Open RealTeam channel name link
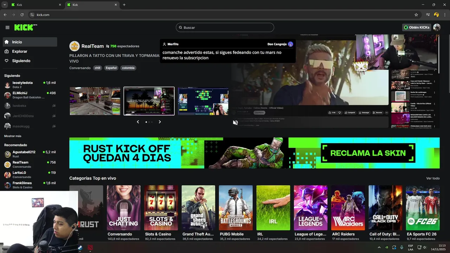 (92, 46)
